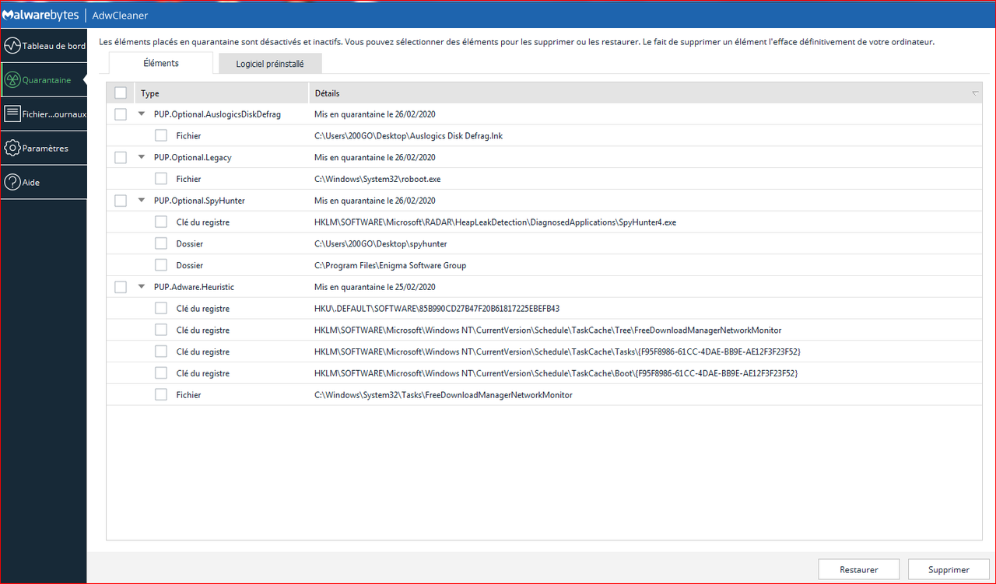Open the Fichiers journaux log icon
The height and width of the screenshot is (584, 996).
click(12, 114)
